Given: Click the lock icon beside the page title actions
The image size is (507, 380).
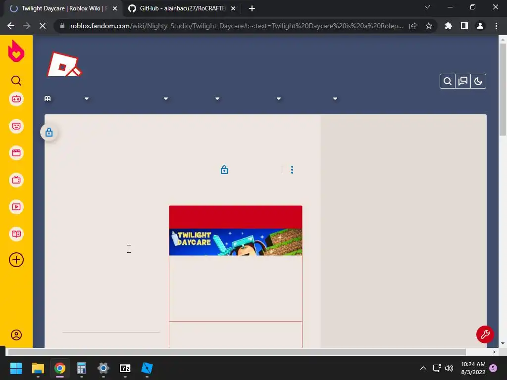Looking at the screenshot, I should [x=224, y=170].
